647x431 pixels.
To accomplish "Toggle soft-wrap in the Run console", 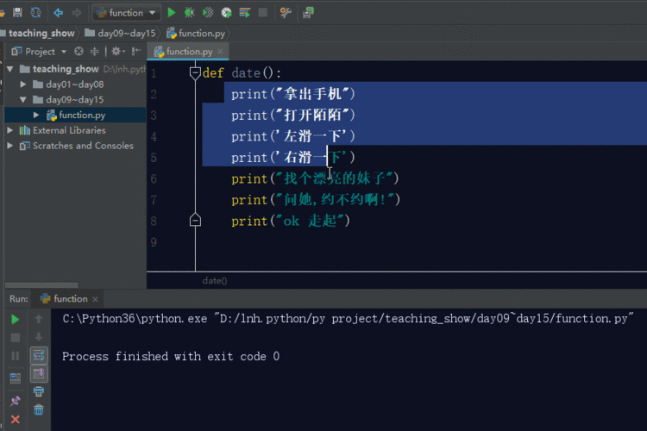I will (x=39, y=355).
